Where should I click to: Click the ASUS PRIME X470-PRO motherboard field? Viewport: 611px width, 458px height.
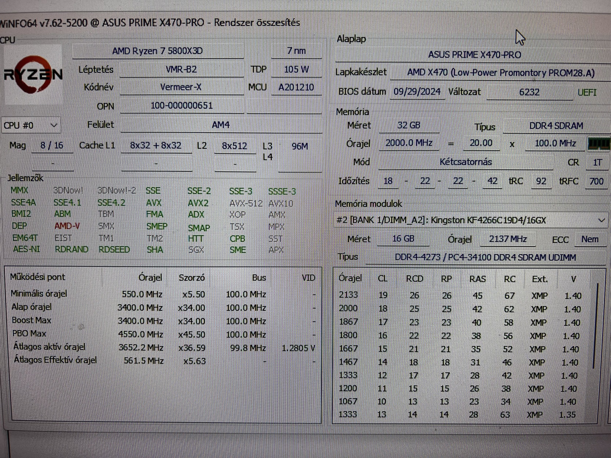(474, 55)
